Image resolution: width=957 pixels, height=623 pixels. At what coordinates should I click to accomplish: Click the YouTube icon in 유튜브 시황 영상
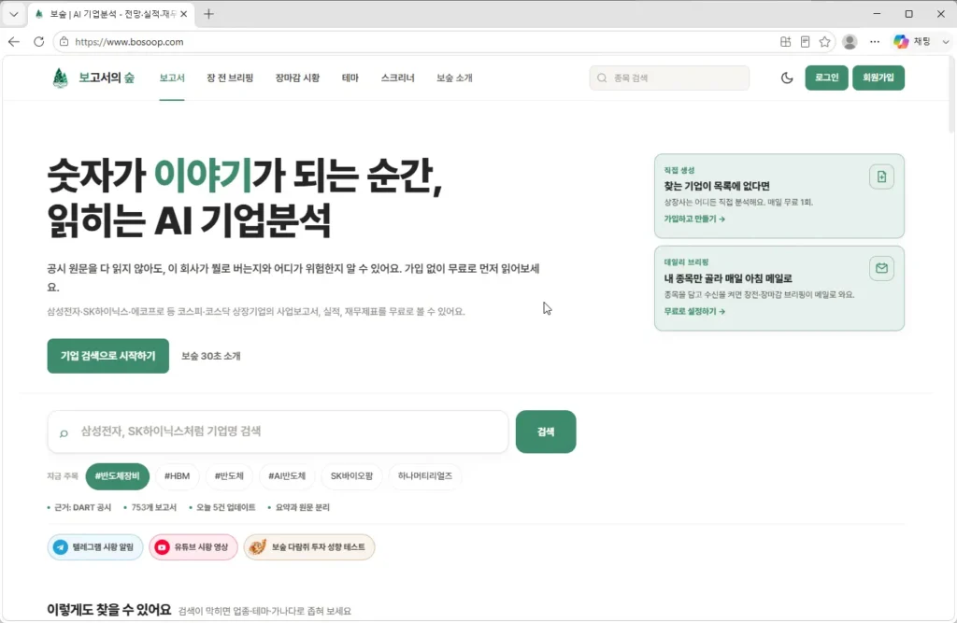coord(162,547)
